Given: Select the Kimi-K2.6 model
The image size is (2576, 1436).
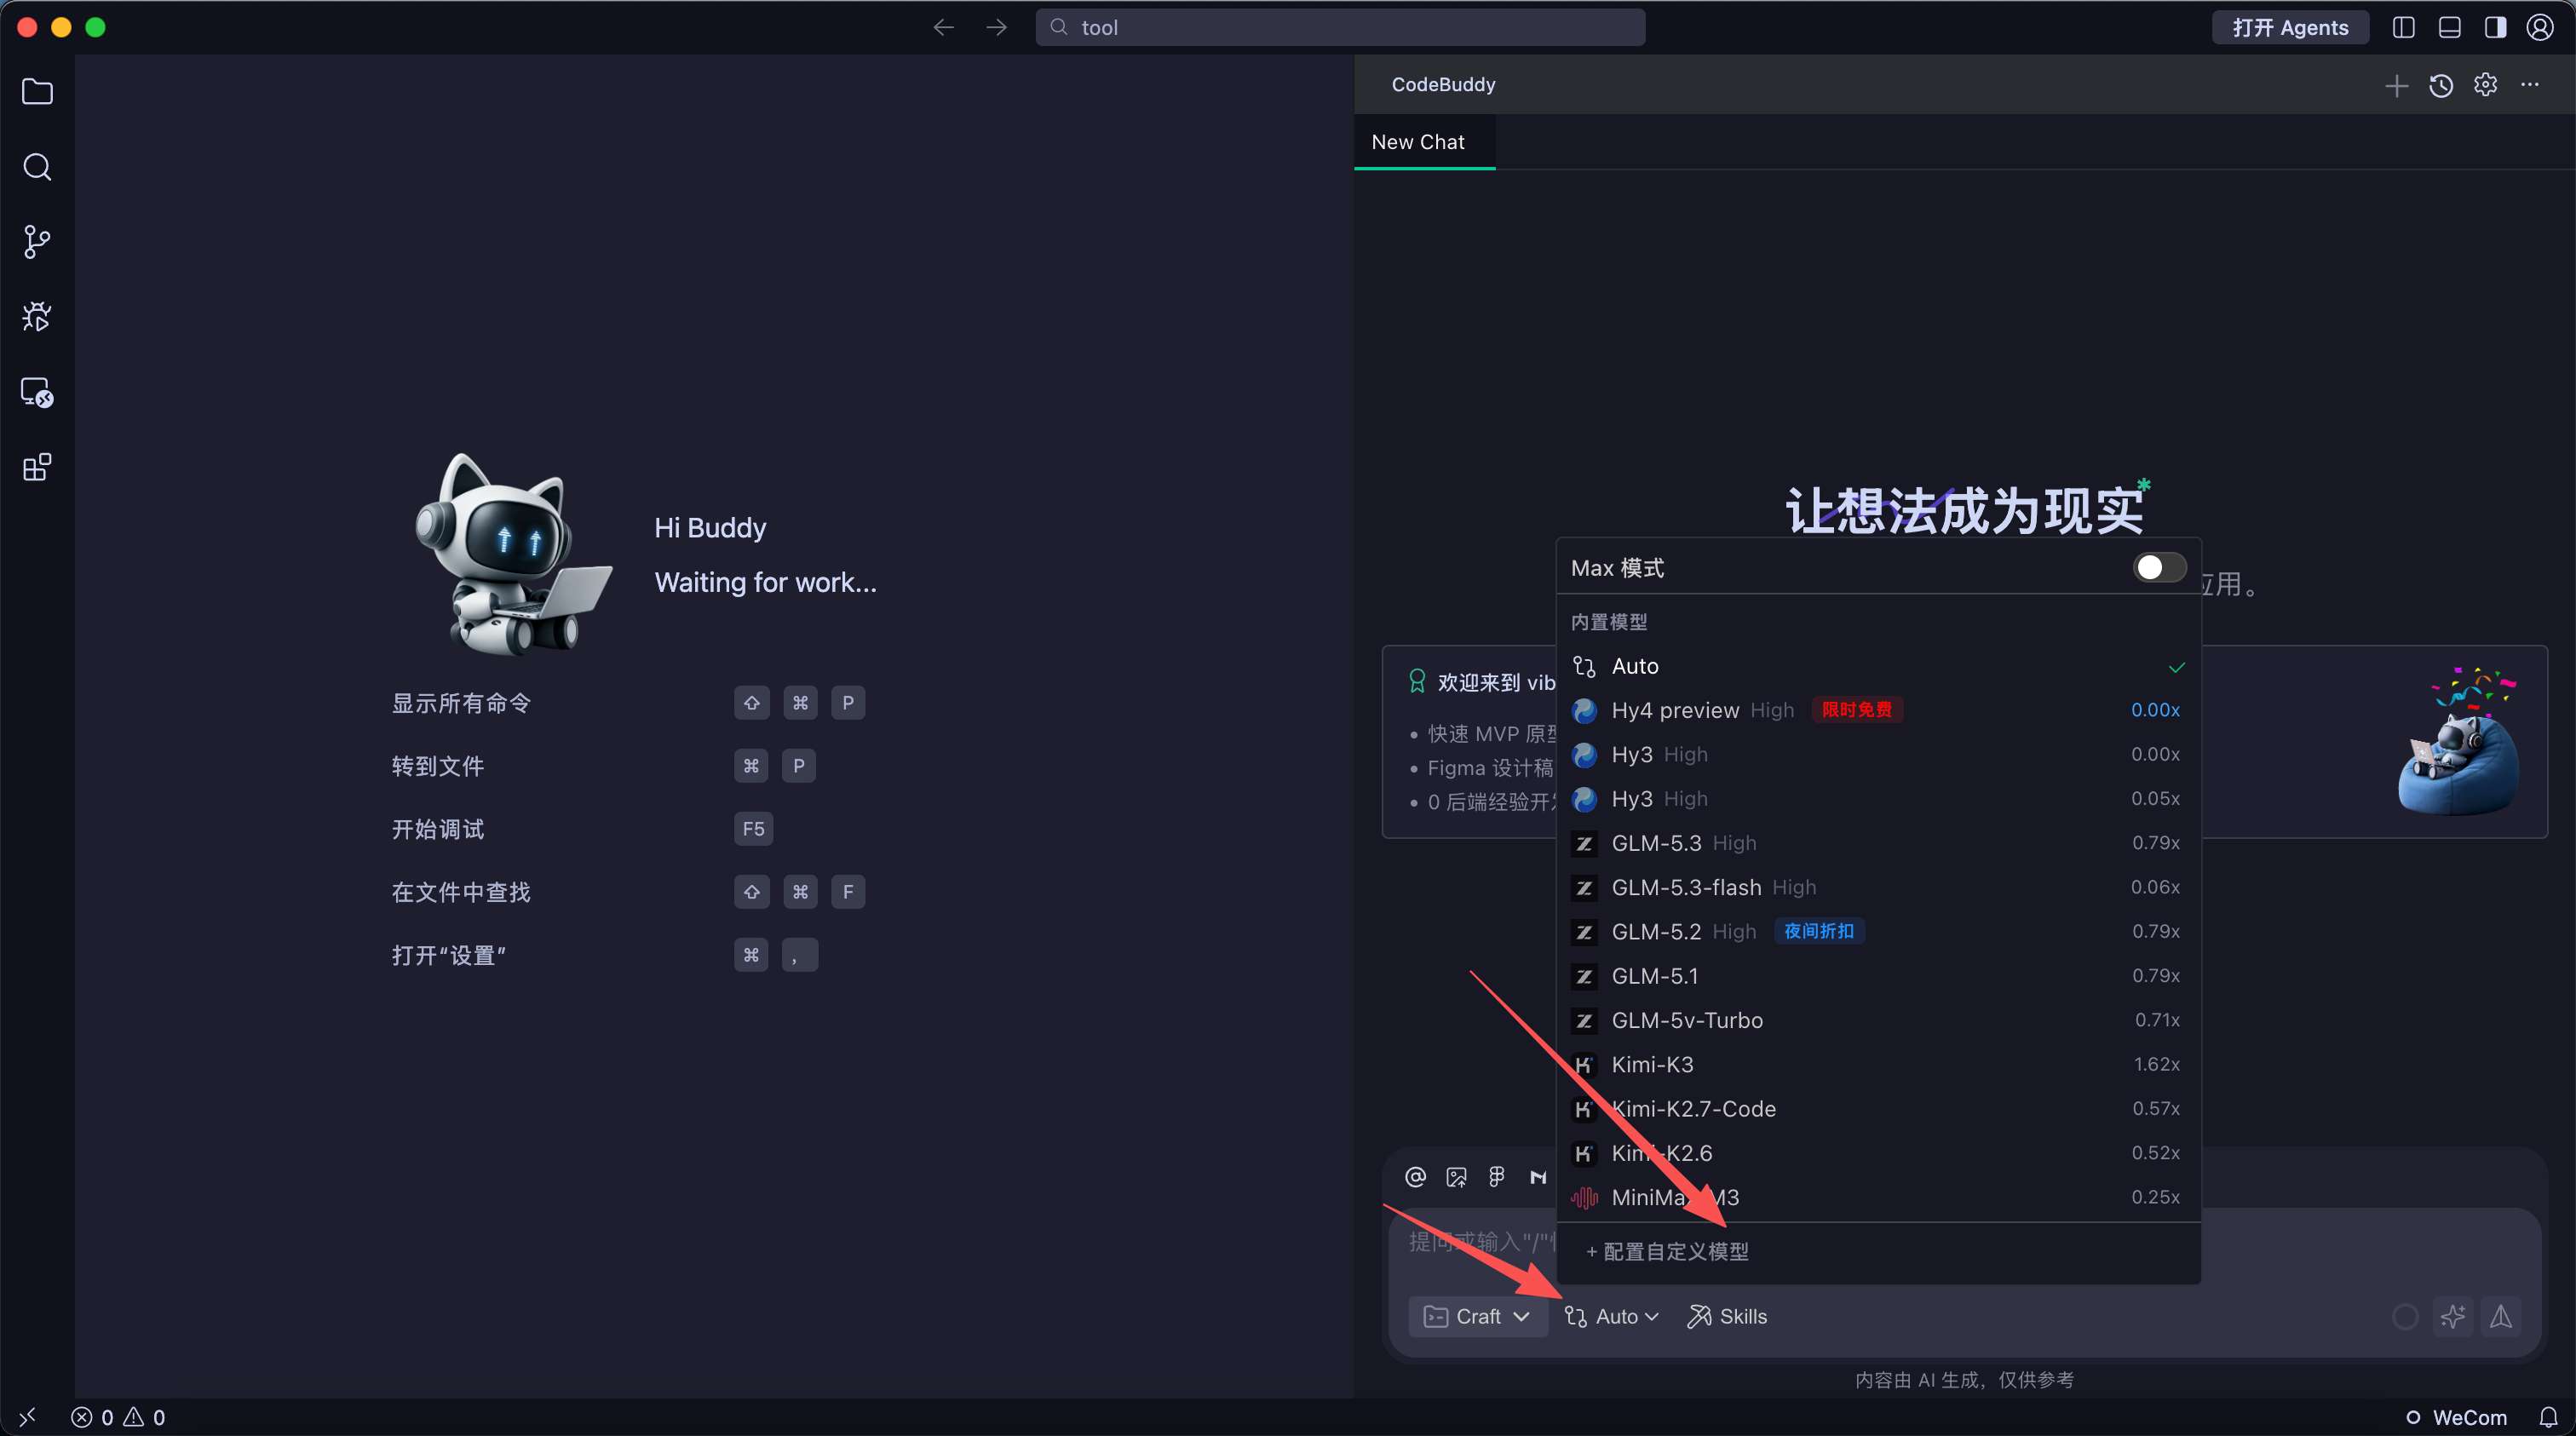Looking at the screenshot, I should point(1878,1153).
